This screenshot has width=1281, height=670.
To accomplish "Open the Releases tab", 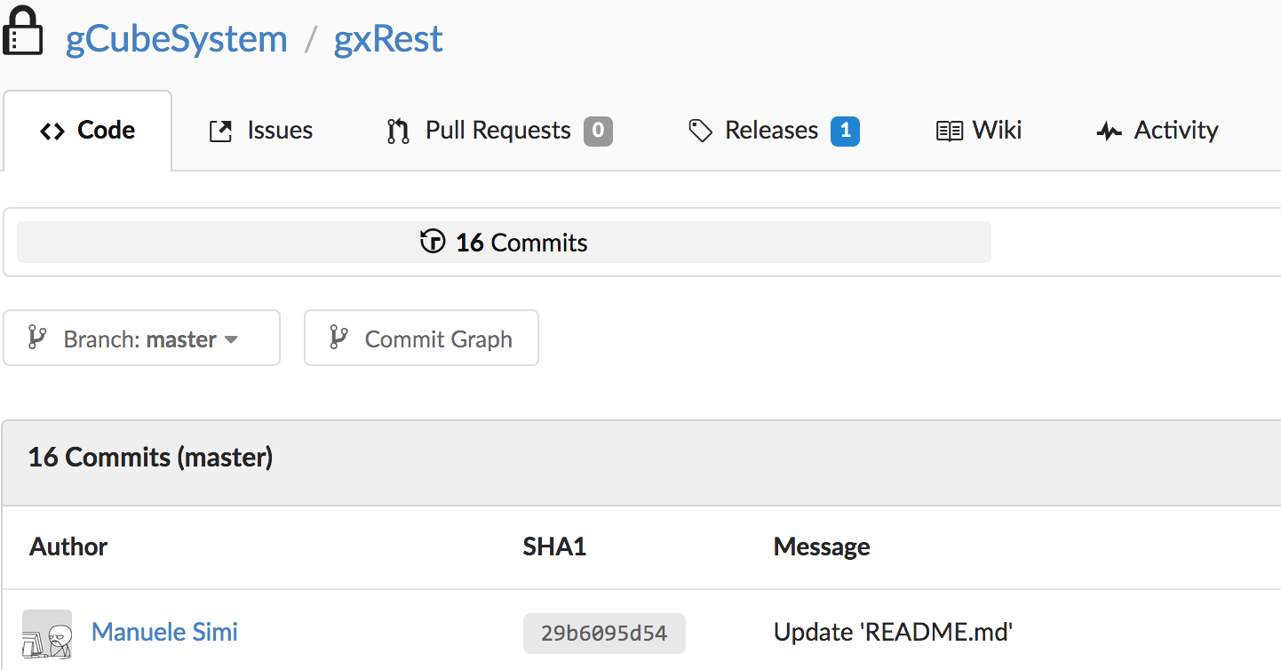I will [774, 131].
